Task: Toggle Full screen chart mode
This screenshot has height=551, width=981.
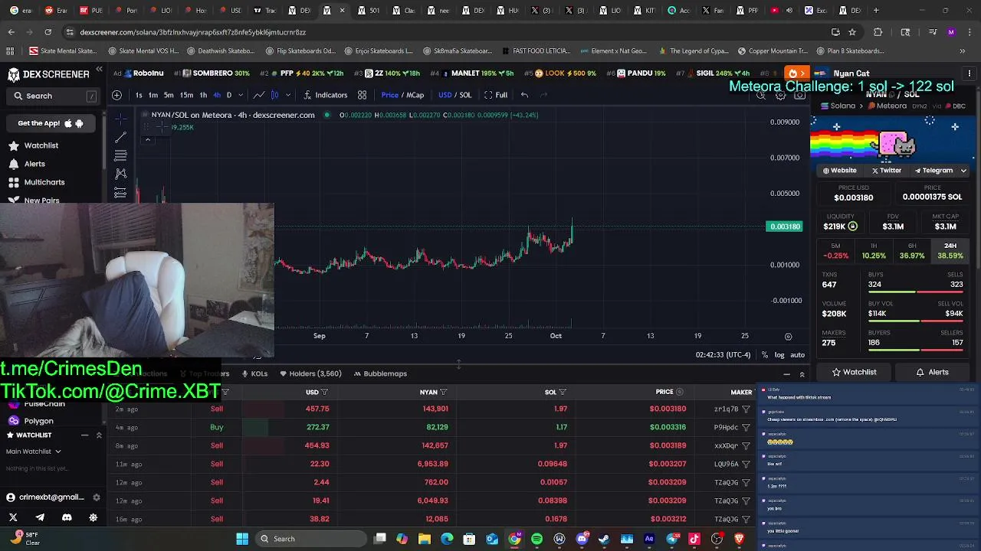Action: pos(496,95)
